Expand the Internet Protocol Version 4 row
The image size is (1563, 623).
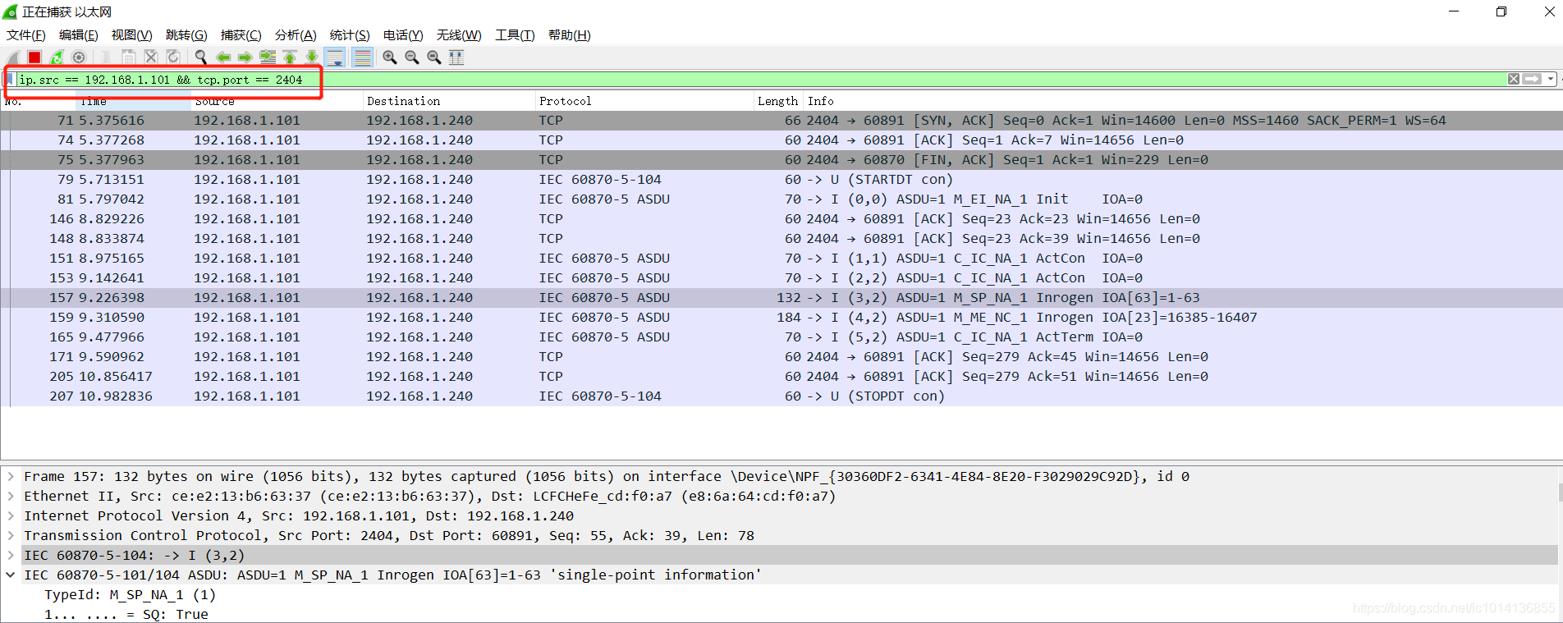[11, 515]
